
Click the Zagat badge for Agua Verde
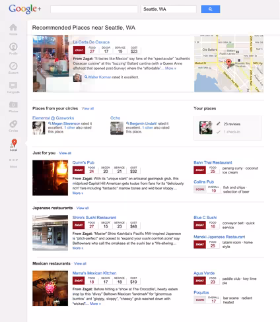(199, 280)
